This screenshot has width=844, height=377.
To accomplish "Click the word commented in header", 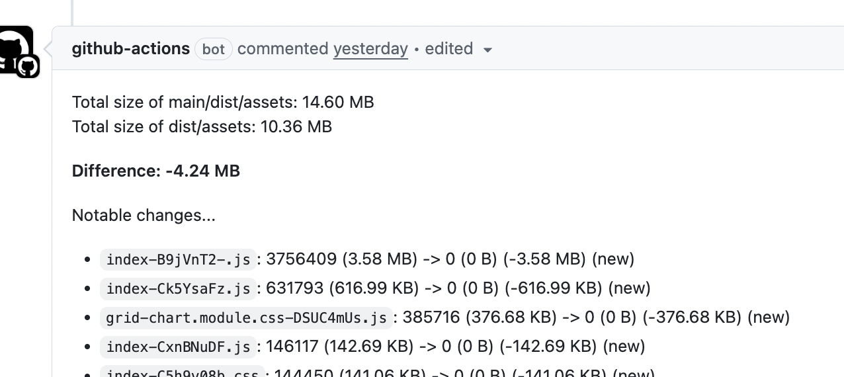I will point(282,49).
